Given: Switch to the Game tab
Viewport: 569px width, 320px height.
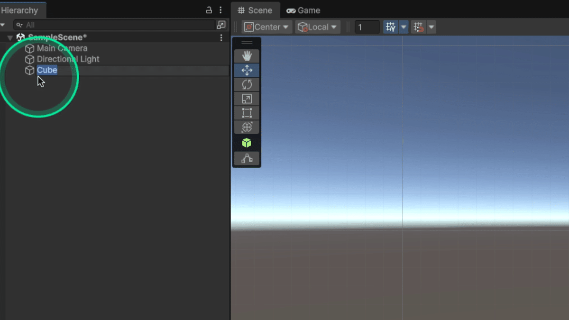Looking at the screenshot, I should (x=303, y=10).
